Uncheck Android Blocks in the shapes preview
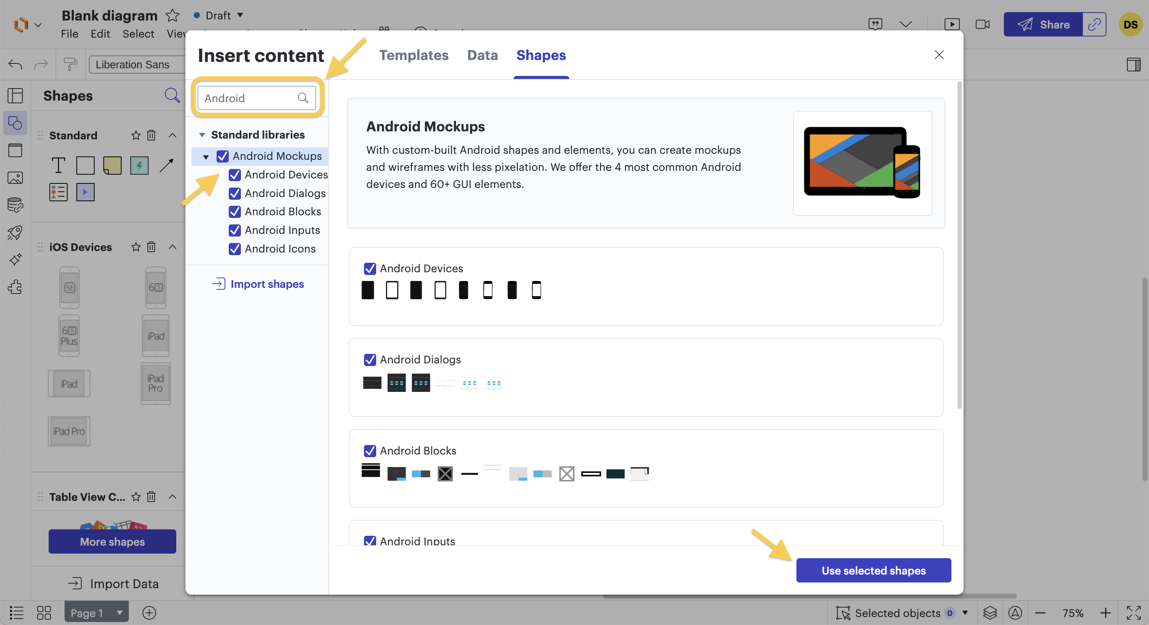The image size is (1149, 625). point(370,451)
